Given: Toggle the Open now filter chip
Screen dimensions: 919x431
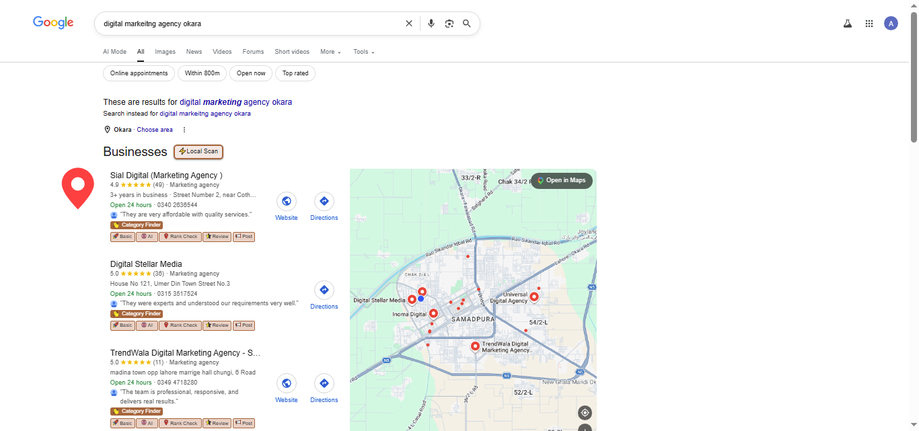Looking at the screenshot, I should [x=251, y=73].
